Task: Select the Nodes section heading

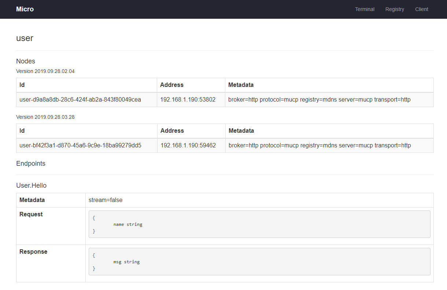Action: tap(26, 61)
